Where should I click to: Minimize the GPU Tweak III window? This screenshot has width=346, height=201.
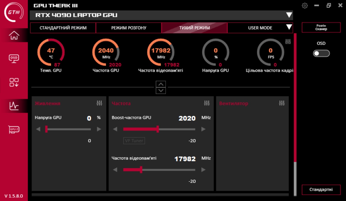(317, 5)
